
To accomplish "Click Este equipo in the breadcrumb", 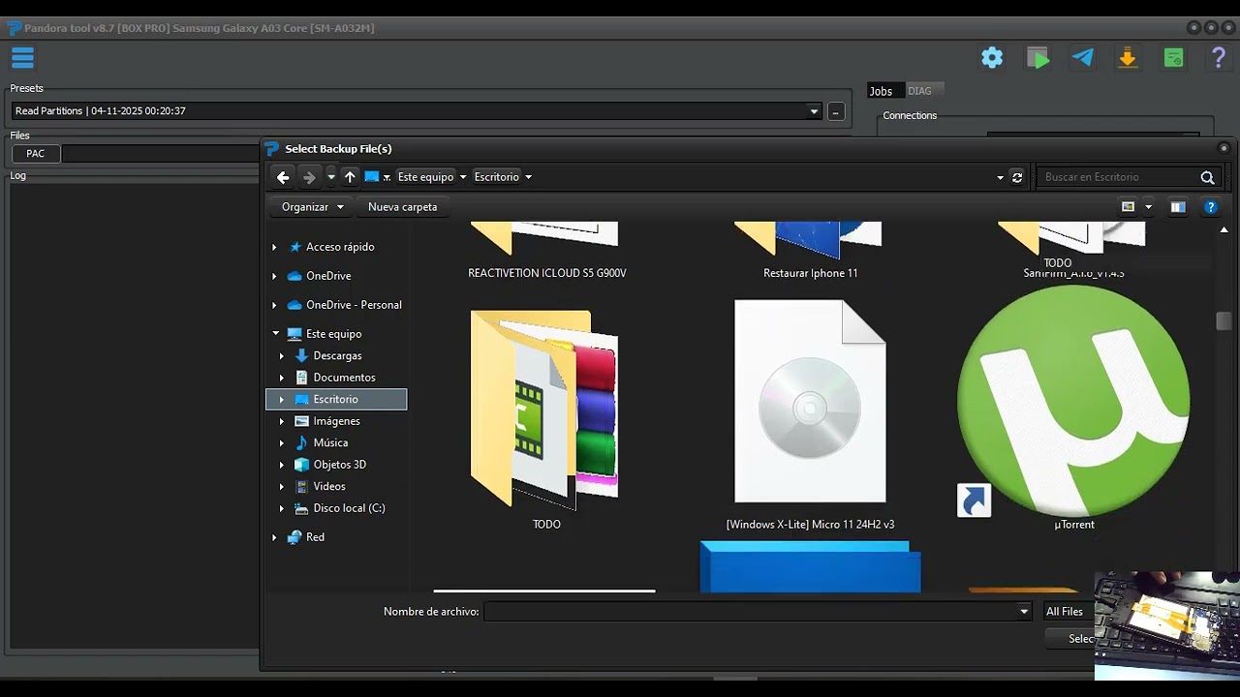I will [x=426, y=177].
